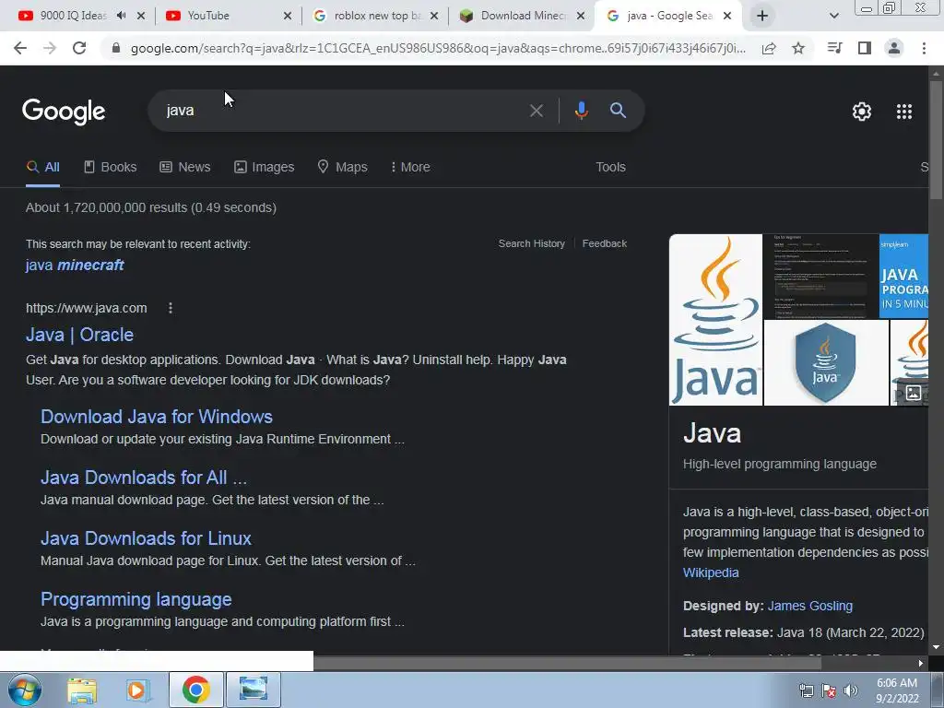Image resolution: width=944 pixels, height=708 pixels.
Task: Open the Programming language sitelink
Action: (136, 599)
